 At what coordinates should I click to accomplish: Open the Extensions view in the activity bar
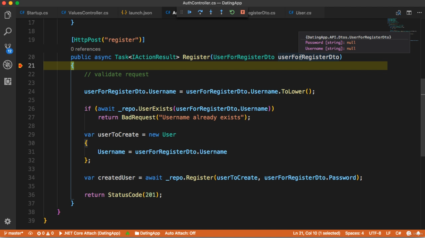(x=8, y=81)
